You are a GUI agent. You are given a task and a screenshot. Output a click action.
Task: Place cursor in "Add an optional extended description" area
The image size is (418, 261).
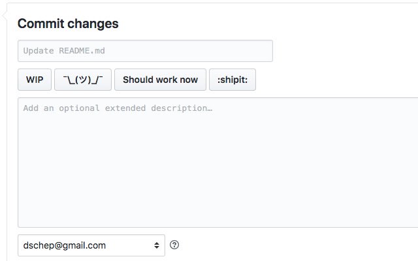(x=217, y=162)
